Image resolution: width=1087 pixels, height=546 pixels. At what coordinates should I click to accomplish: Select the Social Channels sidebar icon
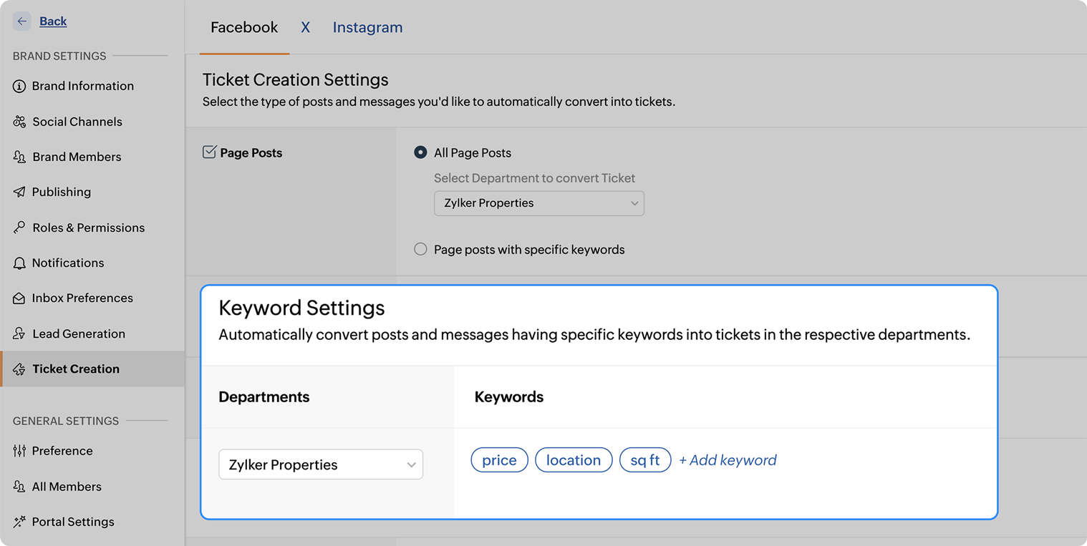[19, 122]
